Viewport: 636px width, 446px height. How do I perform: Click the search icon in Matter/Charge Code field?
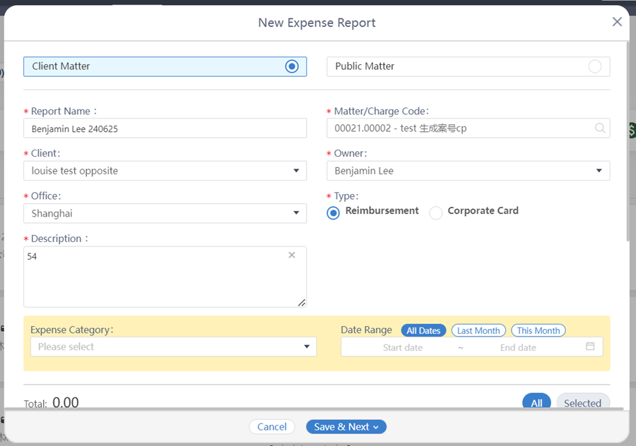click(599, 128)
